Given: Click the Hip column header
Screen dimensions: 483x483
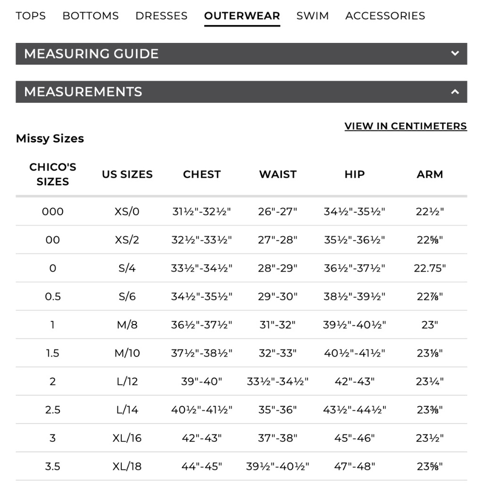Looking at the screenshot, I should (354, 174).
